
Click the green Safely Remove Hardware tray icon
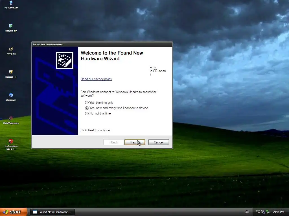pyautogui.click(x=268, y=212)
